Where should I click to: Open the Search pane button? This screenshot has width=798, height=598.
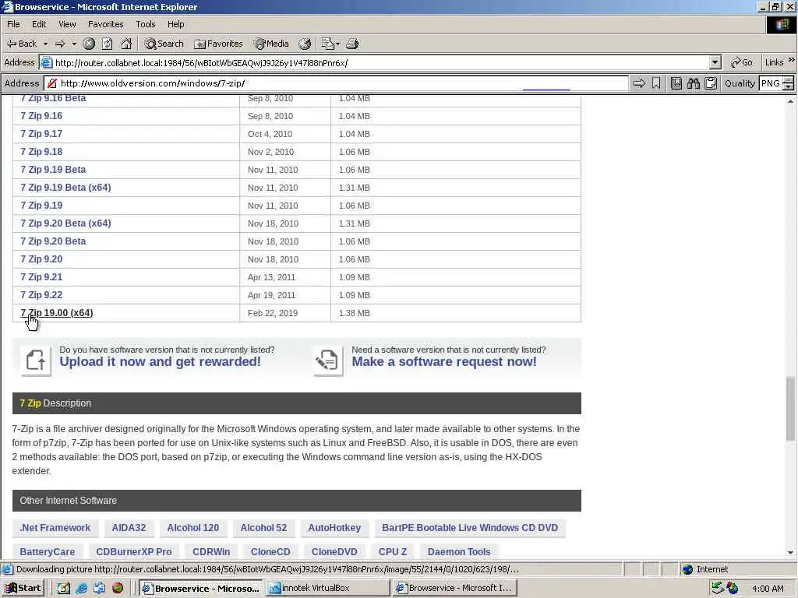coord(164,44)
